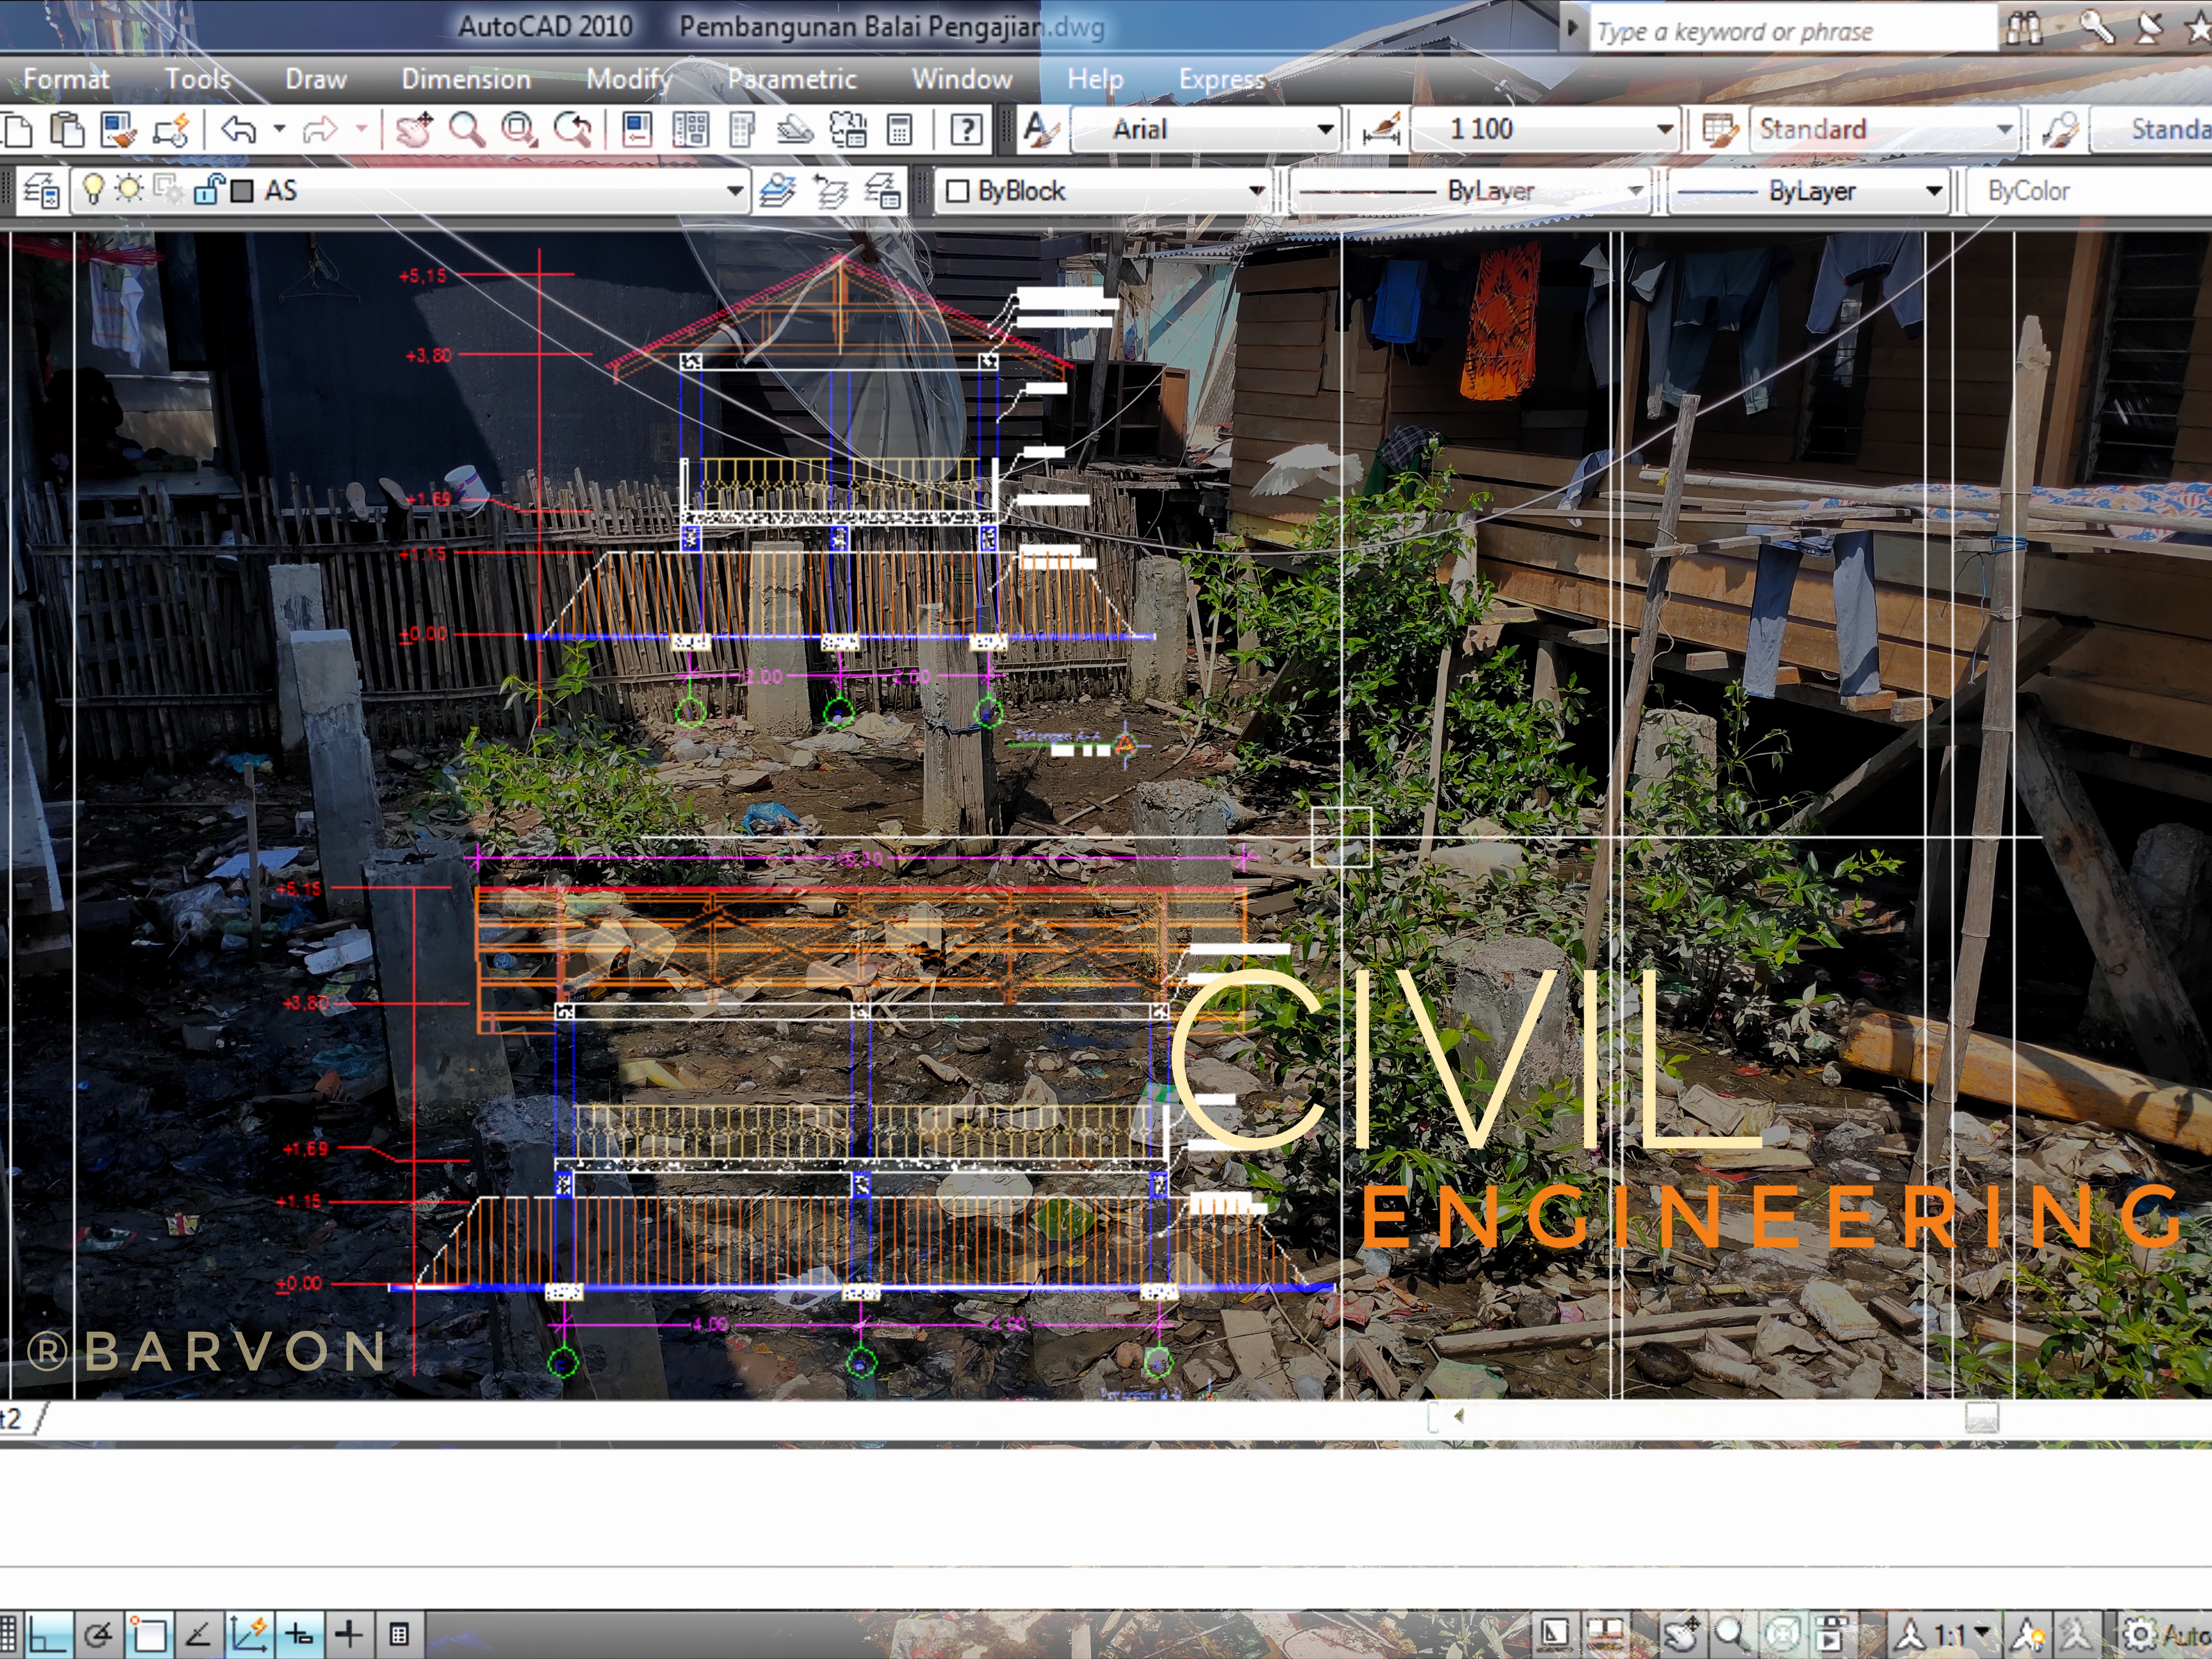Click the Redo arrow icon

(x=321, y=129)
